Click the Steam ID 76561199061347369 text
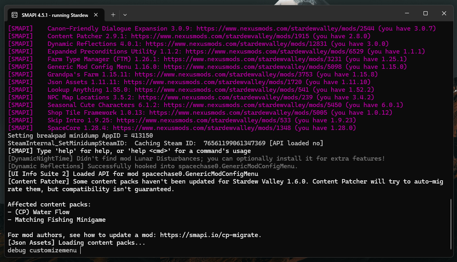The image size is (457, 262). [235, 143]
